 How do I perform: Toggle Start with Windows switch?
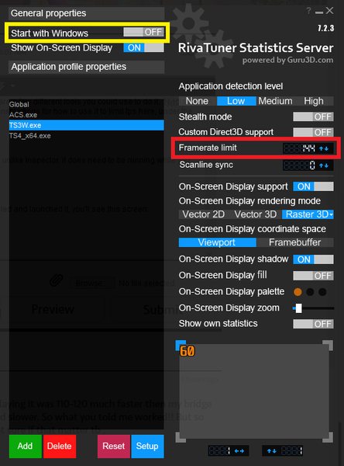(x=144, y=32)
